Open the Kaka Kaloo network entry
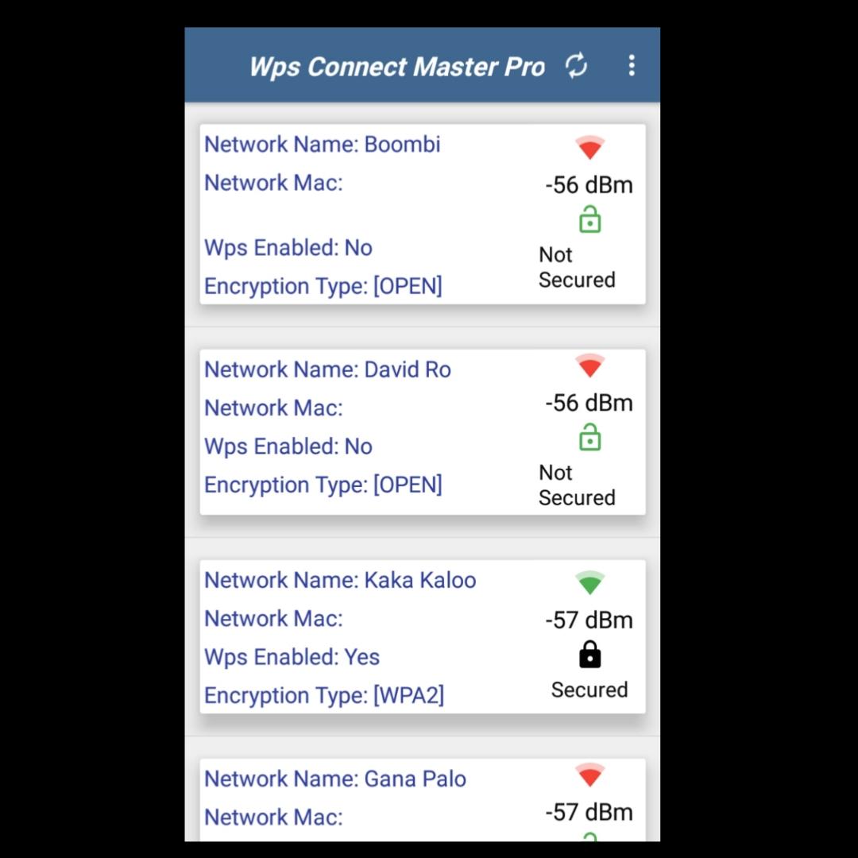 (x=423, y=636)
